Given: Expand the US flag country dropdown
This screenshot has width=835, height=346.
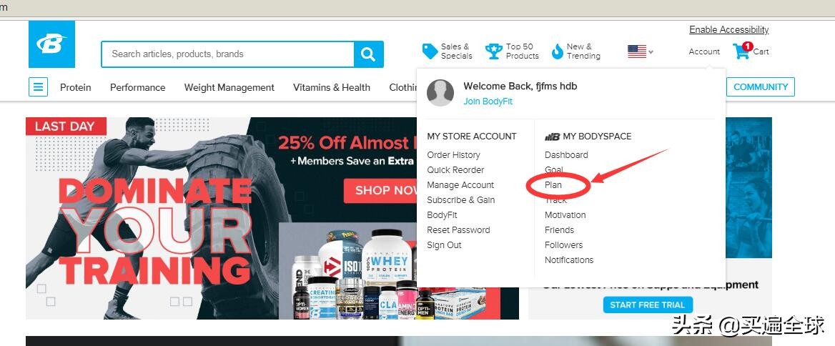Looking at the screenshot, I should [640, 51].
